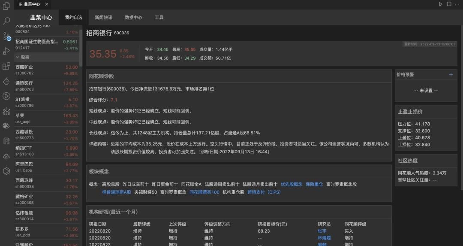463x246 pixels.
Task: Open the 同花顺漂亮100 concept link
Action: pyautogui.click(x=204, y=192)
